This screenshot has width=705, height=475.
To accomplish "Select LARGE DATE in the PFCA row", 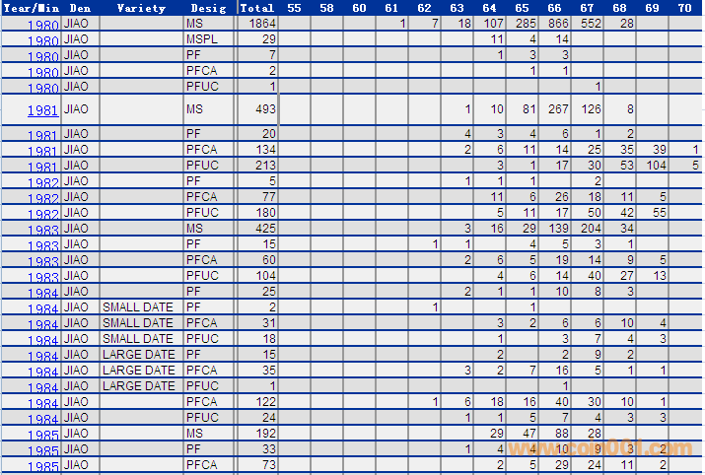I will (138, 370).
